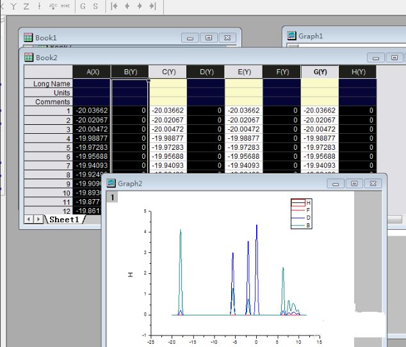
Task: Click cell -20.02067 in column C
Action: (168, 120)
